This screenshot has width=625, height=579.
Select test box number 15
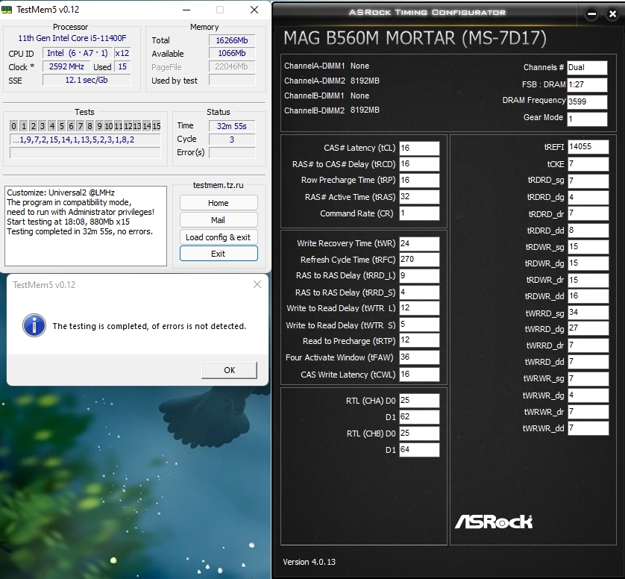(157, 126)
